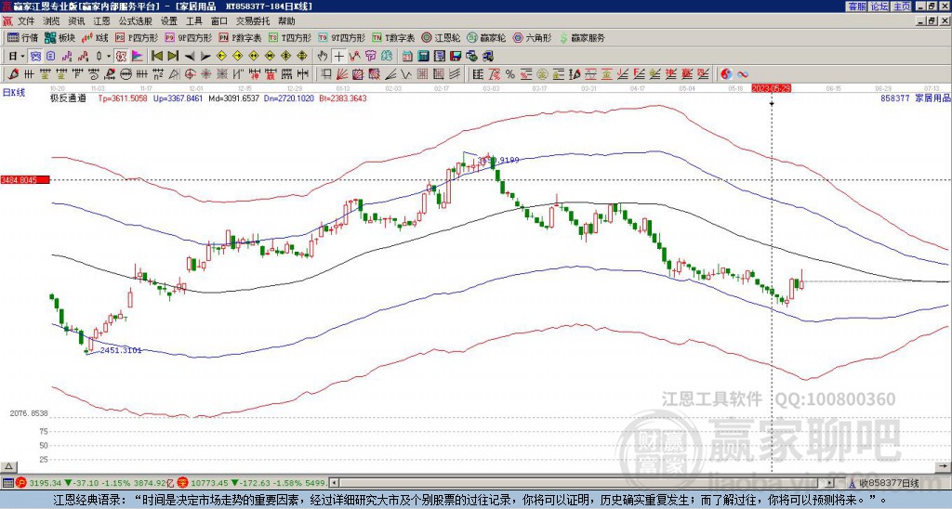Open the calculator icon
The height and width of the screenshot is (509, 952).
[423, 57]
